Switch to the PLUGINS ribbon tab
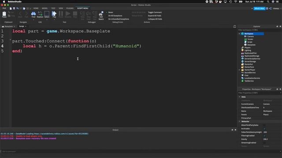282x158 pixels. (x=70, y=8)
